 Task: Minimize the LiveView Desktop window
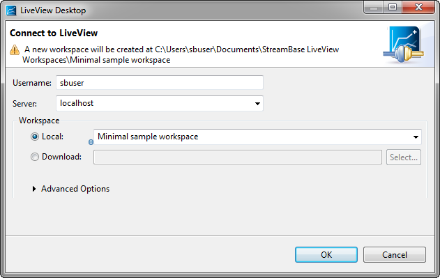click(x=373, y=7)
